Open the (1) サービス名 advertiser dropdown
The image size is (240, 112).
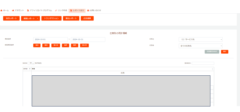click(201, 39)
